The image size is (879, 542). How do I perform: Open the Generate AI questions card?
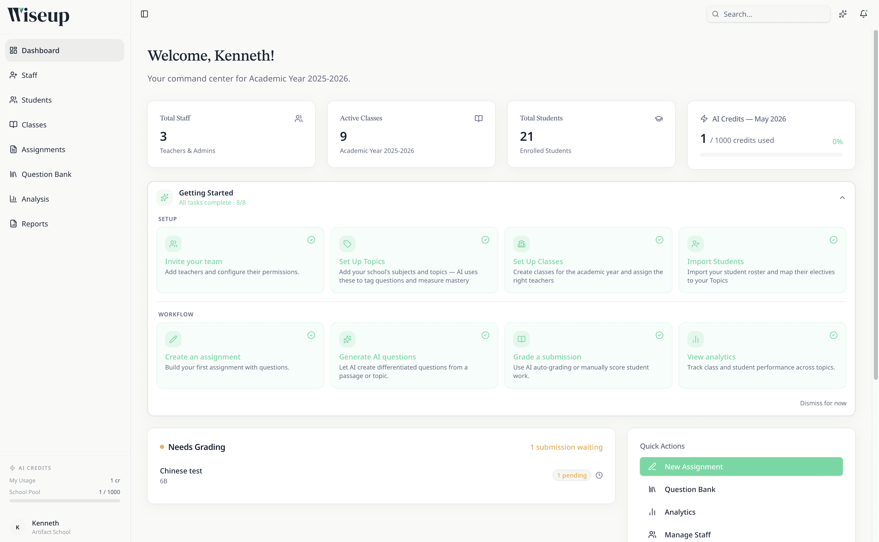pyautogui.click(x=414, y=355)
